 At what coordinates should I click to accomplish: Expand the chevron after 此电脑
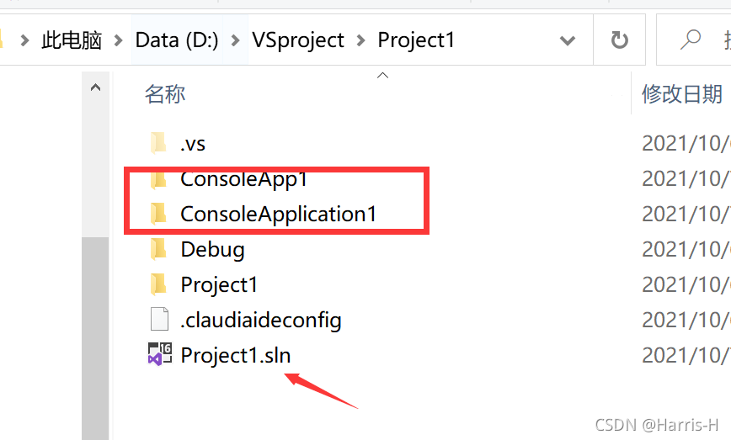coord(119,40)
